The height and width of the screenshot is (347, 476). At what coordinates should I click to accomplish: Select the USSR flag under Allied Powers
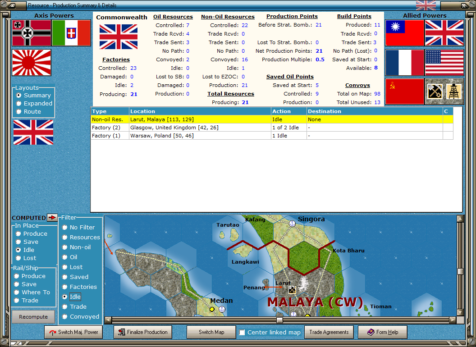pos(405,91)
